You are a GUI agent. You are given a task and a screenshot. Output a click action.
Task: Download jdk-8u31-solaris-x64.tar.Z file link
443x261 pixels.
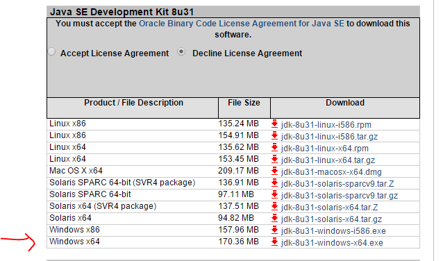point(329,208)
